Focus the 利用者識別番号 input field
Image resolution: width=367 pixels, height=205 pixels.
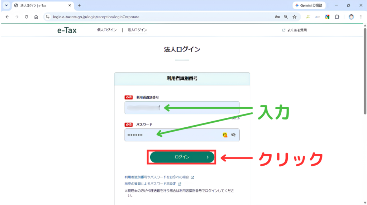pyautogui.click(x=182, y=108)
